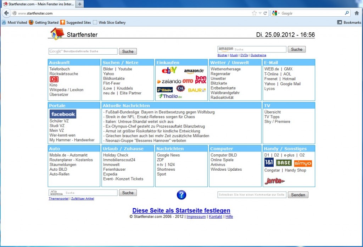Open the Suggested Sites bookmark
Screen dimensions: 363x247
click(76, 22)
